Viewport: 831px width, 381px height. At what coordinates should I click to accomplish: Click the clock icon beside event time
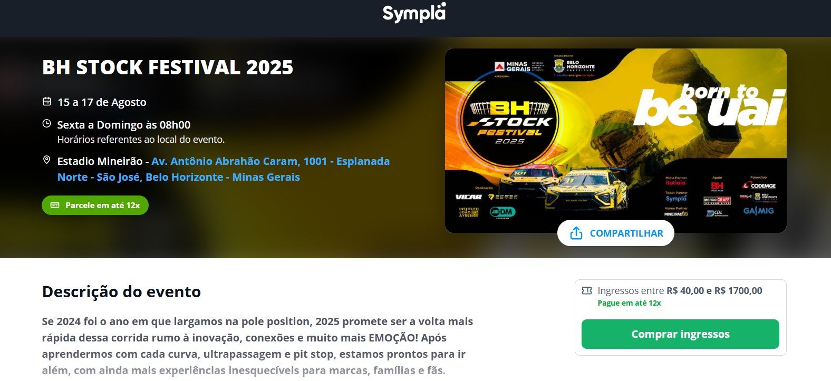(47, 124)
